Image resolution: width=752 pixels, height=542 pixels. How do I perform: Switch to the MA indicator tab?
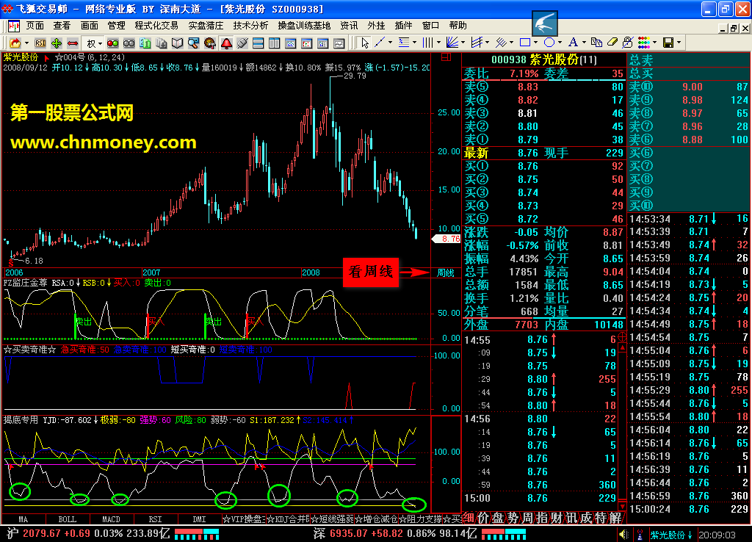[23, 519]
